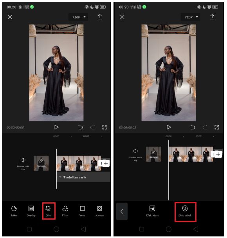Open the Format tool in left screen

(x=83, y=211)
